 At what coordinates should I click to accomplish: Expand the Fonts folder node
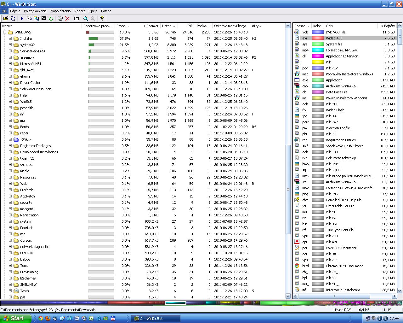[x=10, y=127]
